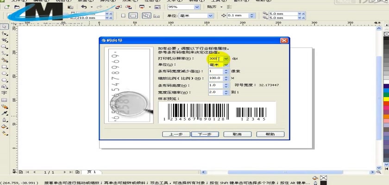Click the page height 210.0 mm field
Viewport: 389px width, 185px height.
[x=91, y=18]
